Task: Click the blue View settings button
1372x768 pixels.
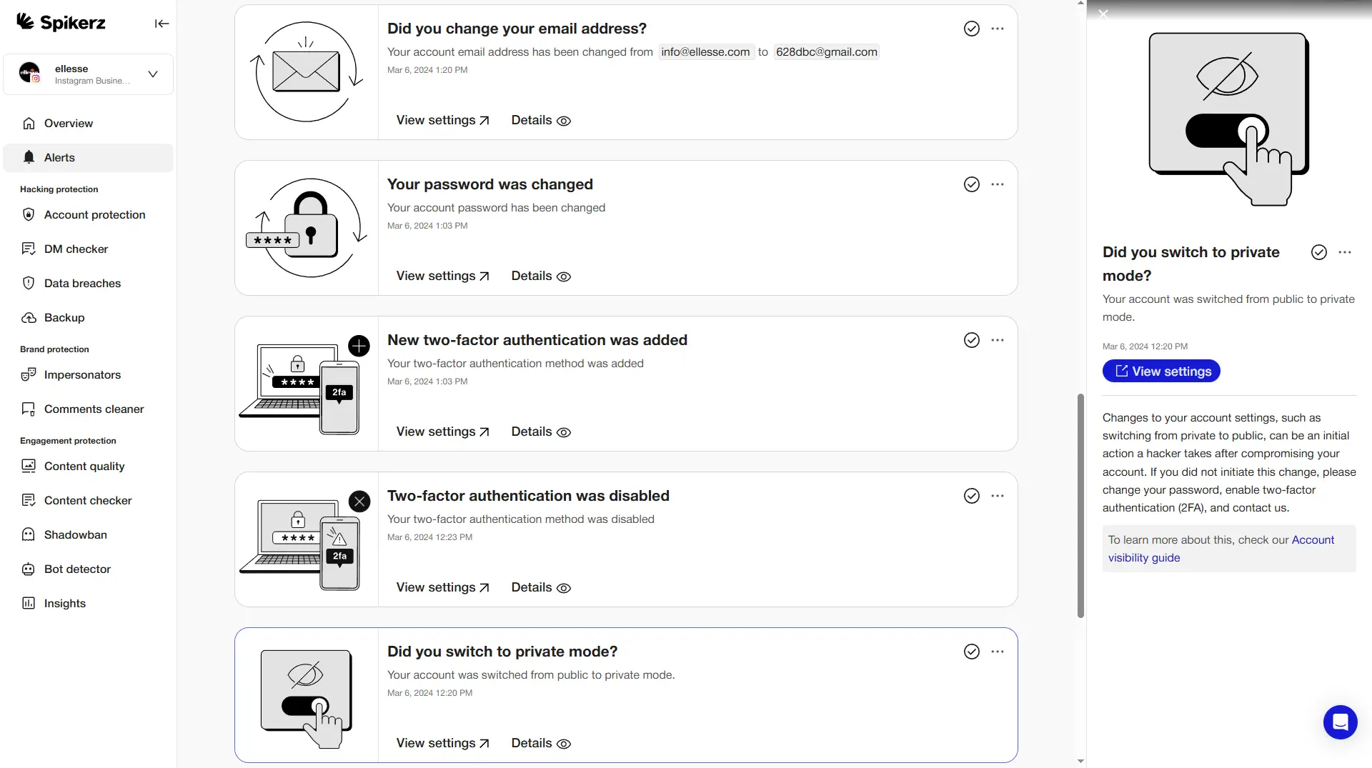Action: [x=1160, y=371]
